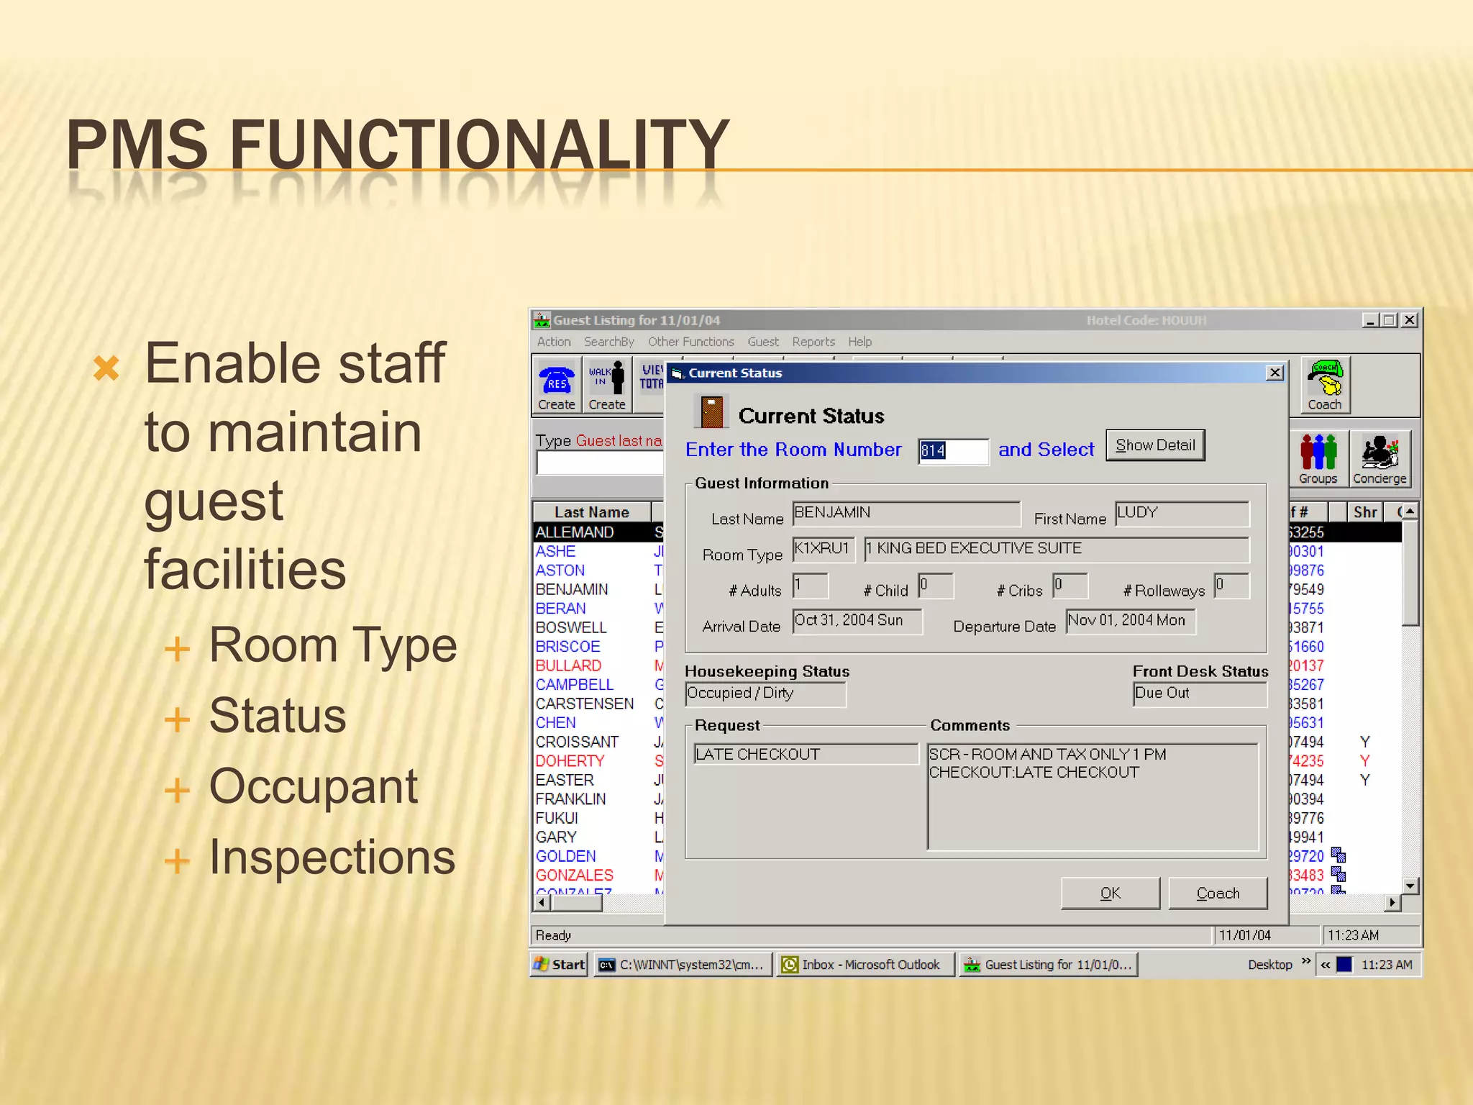
Task: Click the Last Name field BENJAMIN
Action: click(906, 513)
